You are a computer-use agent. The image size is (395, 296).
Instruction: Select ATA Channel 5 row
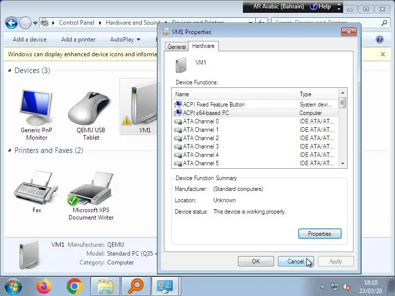255,163
